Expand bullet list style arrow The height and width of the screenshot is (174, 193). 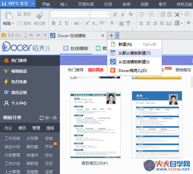pos(146,14)
